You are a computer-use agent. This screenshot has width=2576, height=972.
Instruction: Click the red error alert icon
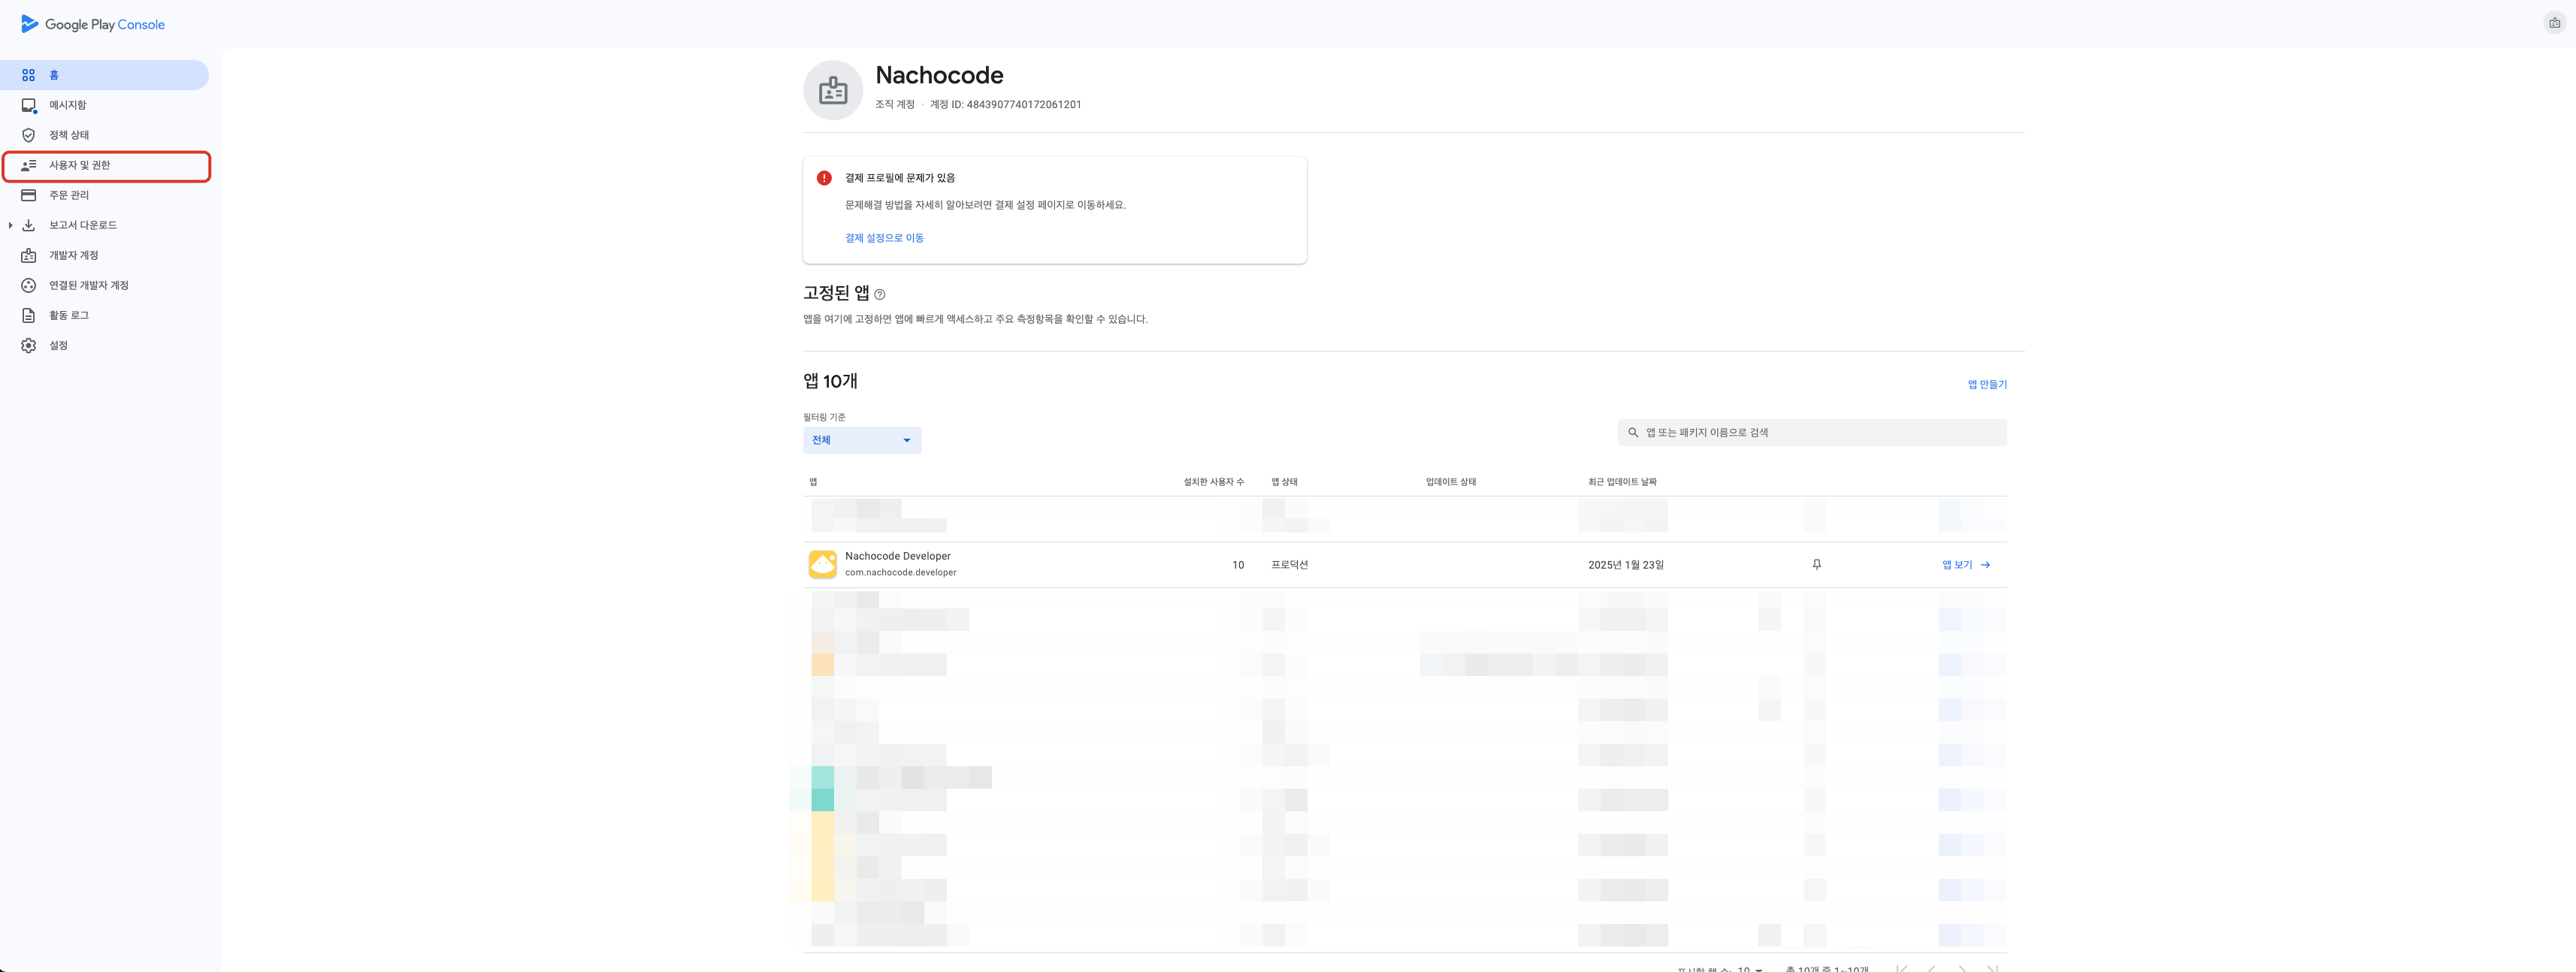824,178
